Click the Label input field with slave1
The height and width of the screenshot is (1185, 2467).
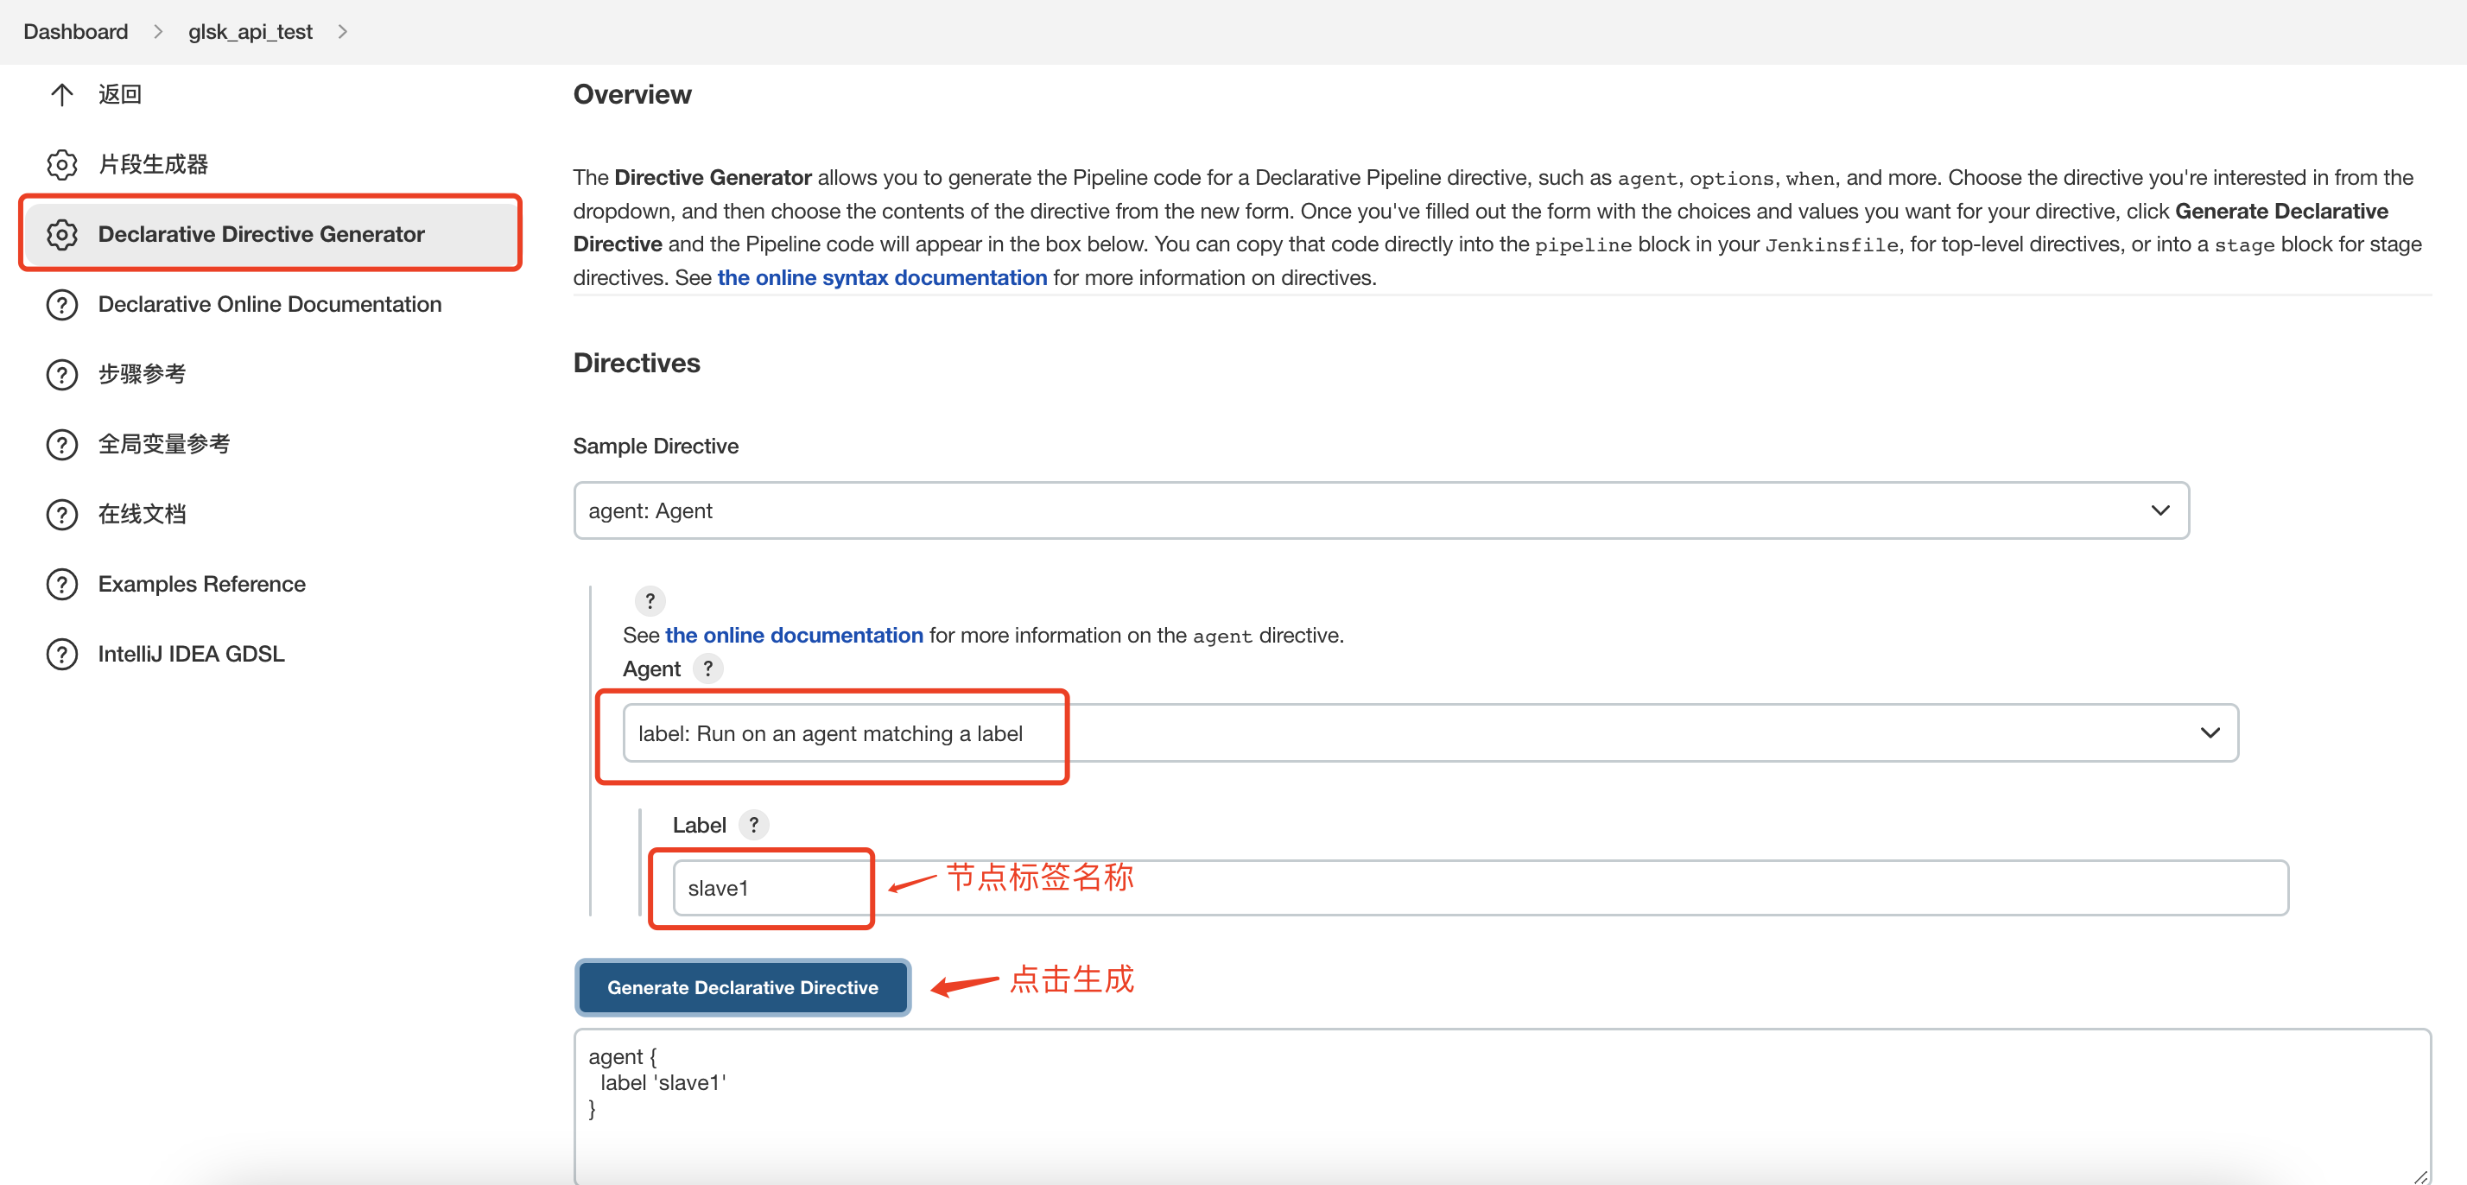(1480, 888)
